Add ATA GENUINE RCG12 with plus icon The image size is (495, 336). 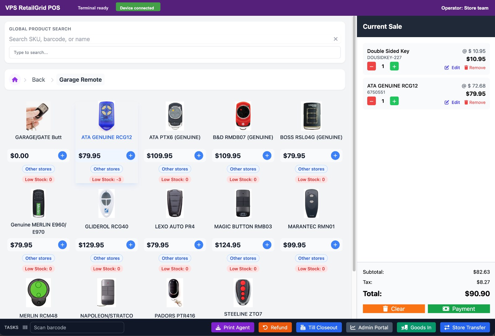coord(131,156)
